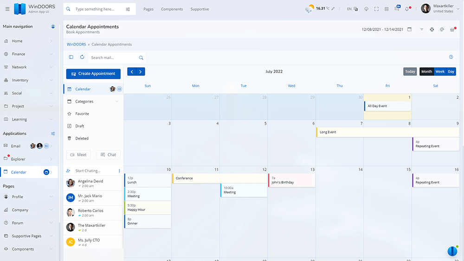Screen dimensions: 464x261
Task: Click the Search mail input field
Action: click(114, 58)
